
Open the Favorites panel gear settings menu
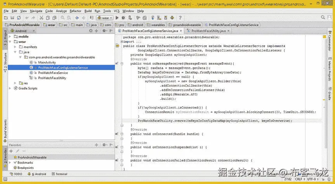[x=104, y=145]
